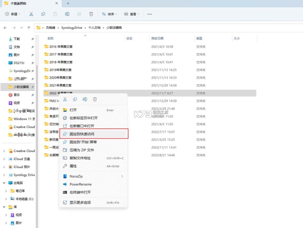Expand the NanaZip submenu
The width and height of the screenshot is (303, 228).
point(93,176)
